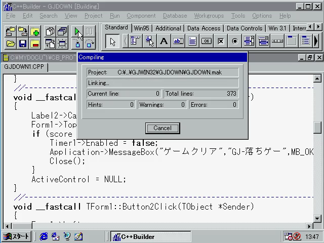Click the Open Project speedbar icon
Screen dimensions: 324x243
click(11, 31)
